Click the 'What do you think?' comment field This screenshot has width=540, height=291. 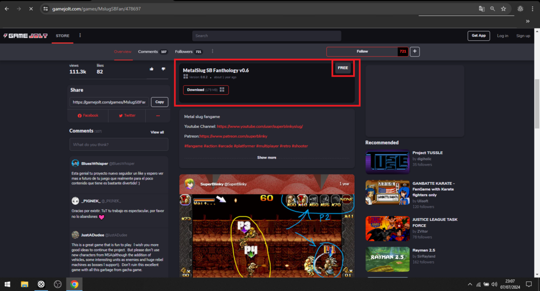pos(118,144)
